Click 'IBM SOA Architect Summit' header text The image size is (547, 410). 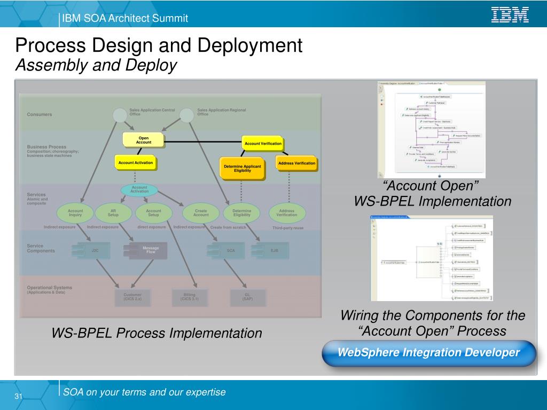(x=125, y=18)
